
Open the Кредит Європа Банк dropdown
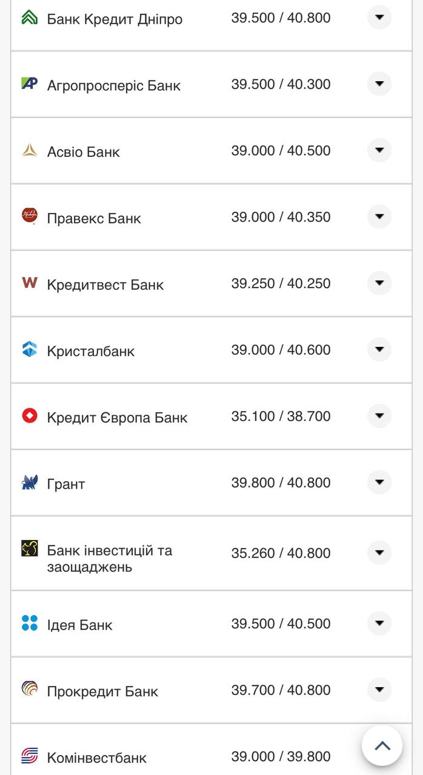(x=379, y=416)
